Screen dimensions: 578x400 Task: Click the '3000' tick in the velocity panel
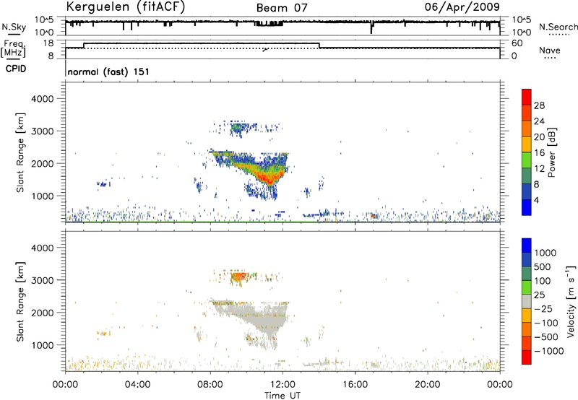coord(42,280)
